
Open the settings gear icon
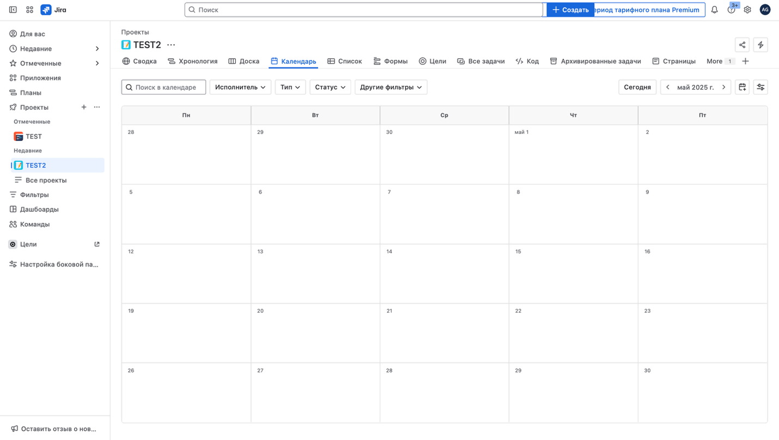pos(747,10)
